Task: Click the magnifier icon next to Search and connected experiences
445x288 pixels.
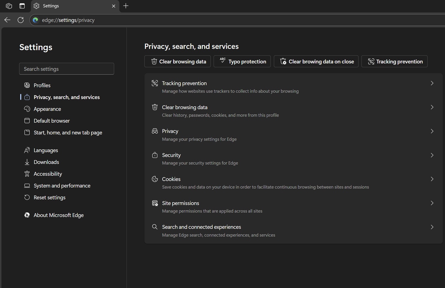Action: 155,227
